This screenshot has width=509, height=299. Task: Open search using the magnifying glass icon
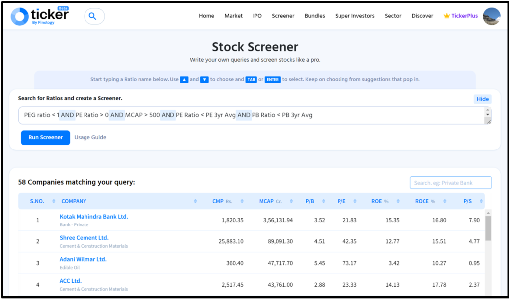pyautogui.click(x=94, y=15)
